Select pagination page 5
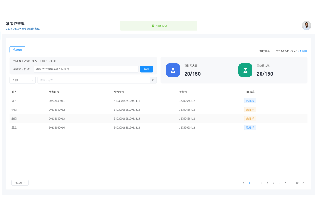 point(273,183)
